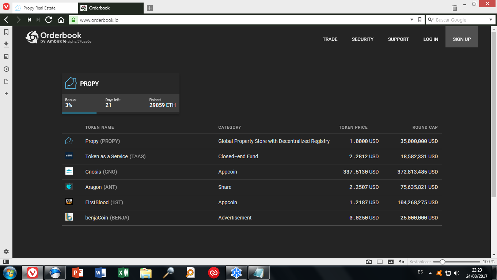
Task: Open the Downloads side panel
Action: [x=6, y=44]
